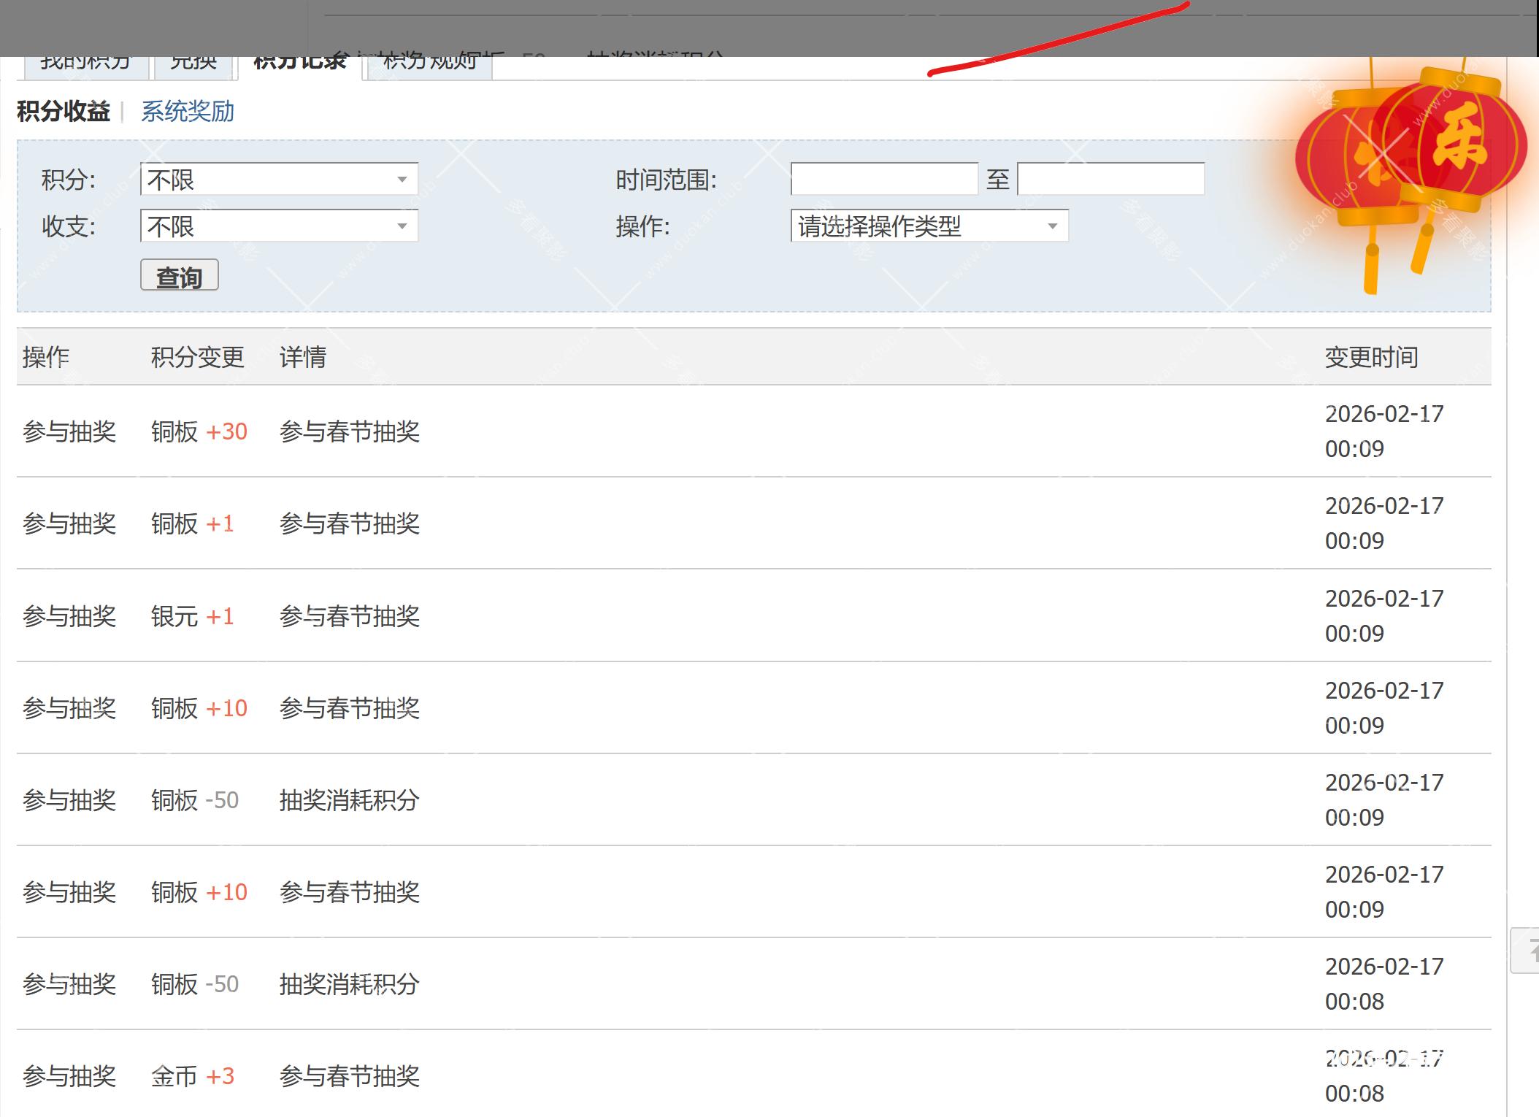Expand the 收支 dropdown
This screenshot has width=1539, height=1117.
(x=278, y=226)
